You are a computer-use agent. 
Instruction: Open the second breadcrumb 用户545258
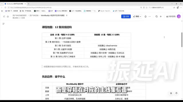pyautogui.click(x=34, y=15)
